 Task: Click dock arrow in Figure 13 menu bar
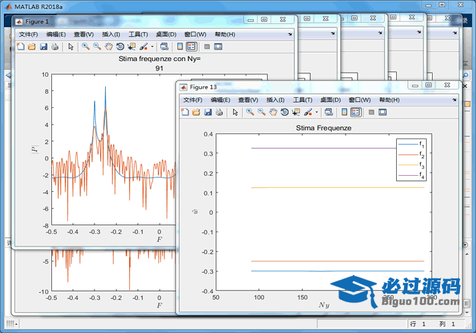coord(455,100)
